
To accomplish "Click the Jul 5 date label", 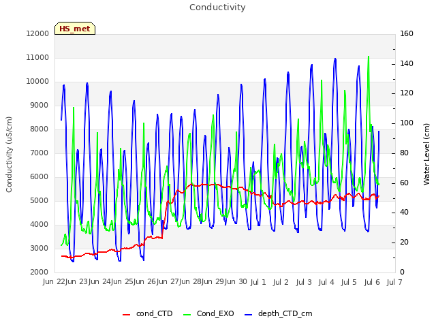I will [349, 282].
